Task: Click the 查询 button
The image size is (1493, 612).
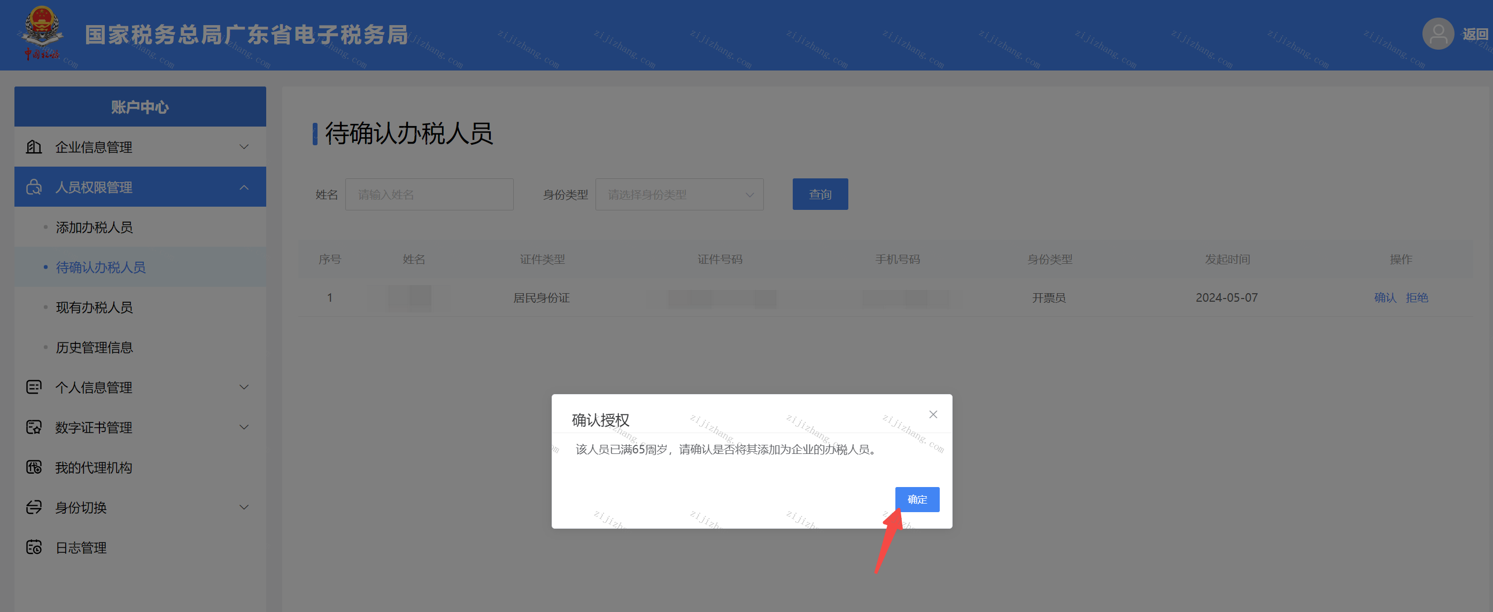Action: pyautogui.click(x=820, y=194)
